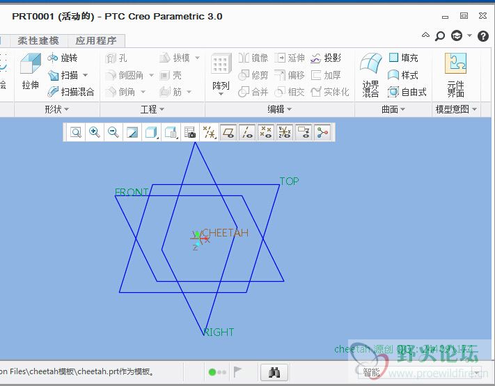Select the 填充 fill tool
Viewport: 495px width, 386px height.
tap(403, 58)
